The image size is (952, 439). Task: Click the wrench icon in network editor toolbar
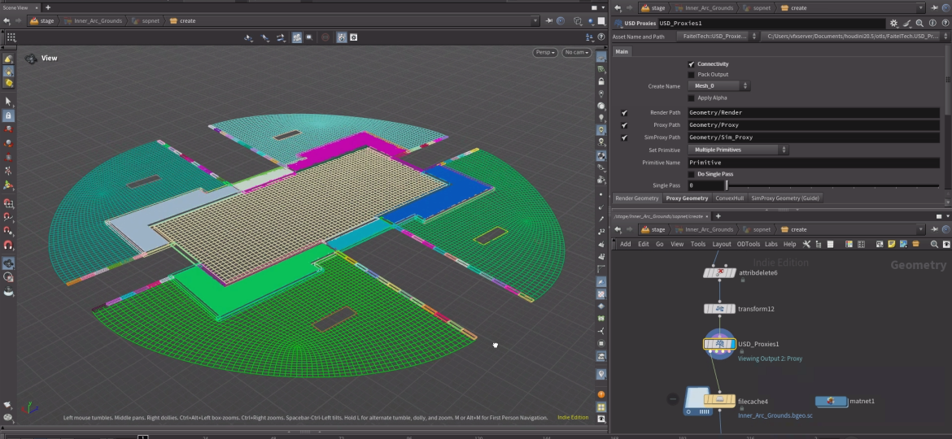click(x=806, y=244)
